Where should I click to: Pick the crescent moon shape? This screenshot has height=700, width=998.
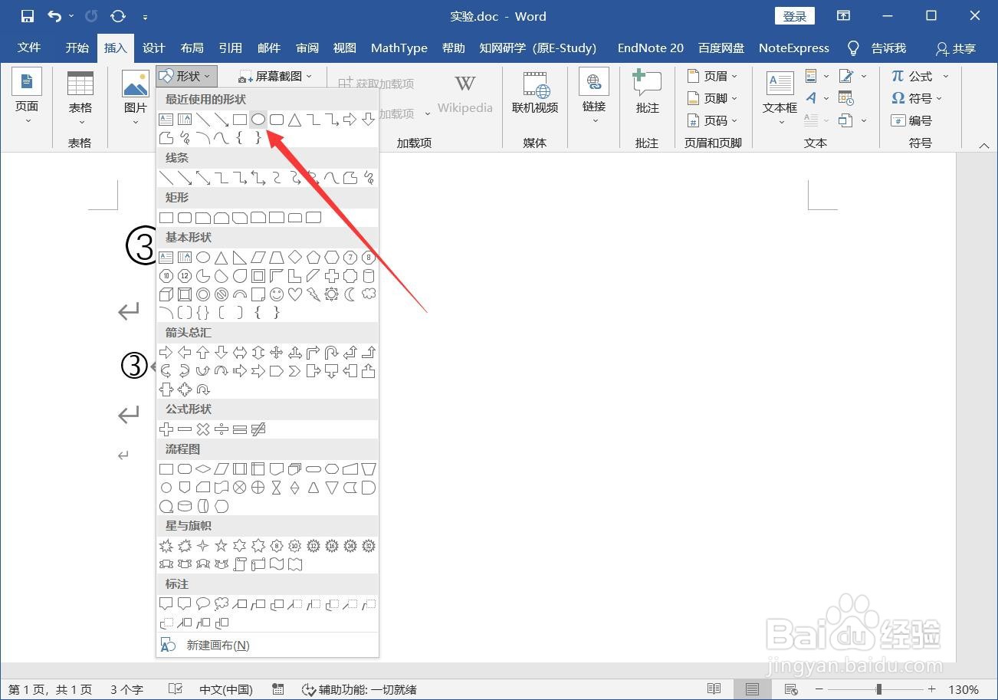350,294
